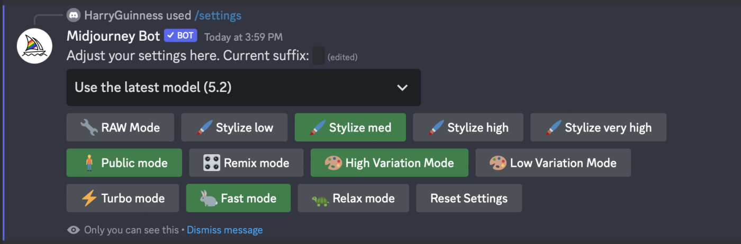Click the eye icon beside Only you can see this
The image size is (741, 244).
(x=74, y=230)
